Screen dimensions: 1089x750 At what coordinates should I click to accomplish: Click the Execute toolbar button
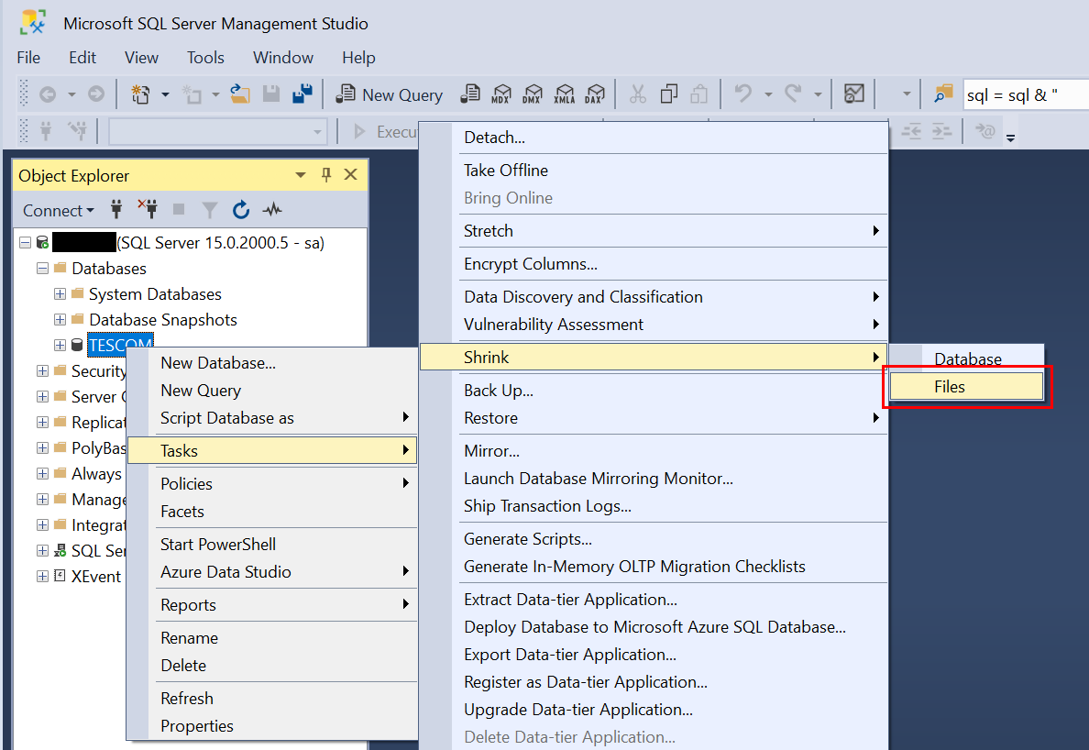(385, 131)
